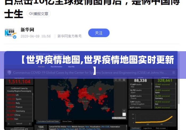Select the Iran row in confirmed cases
Image resolution: width=186 pixels, height=130 pixels.
coord(19,119)
